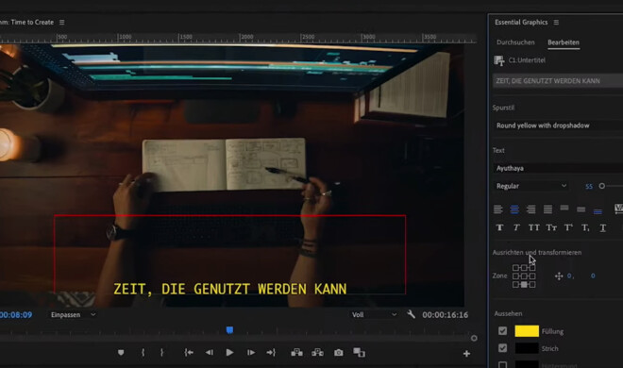Open the Round yellow with dropshadow style dropdown

click(558, 125)
